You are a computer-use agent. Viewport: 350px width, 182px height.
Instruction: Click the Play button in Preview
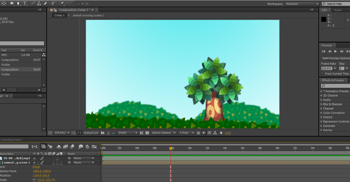pos(336,51)
